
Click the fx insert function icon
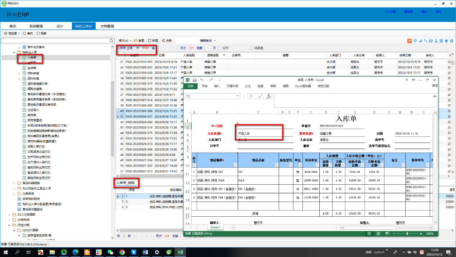[x=269, y=96]
